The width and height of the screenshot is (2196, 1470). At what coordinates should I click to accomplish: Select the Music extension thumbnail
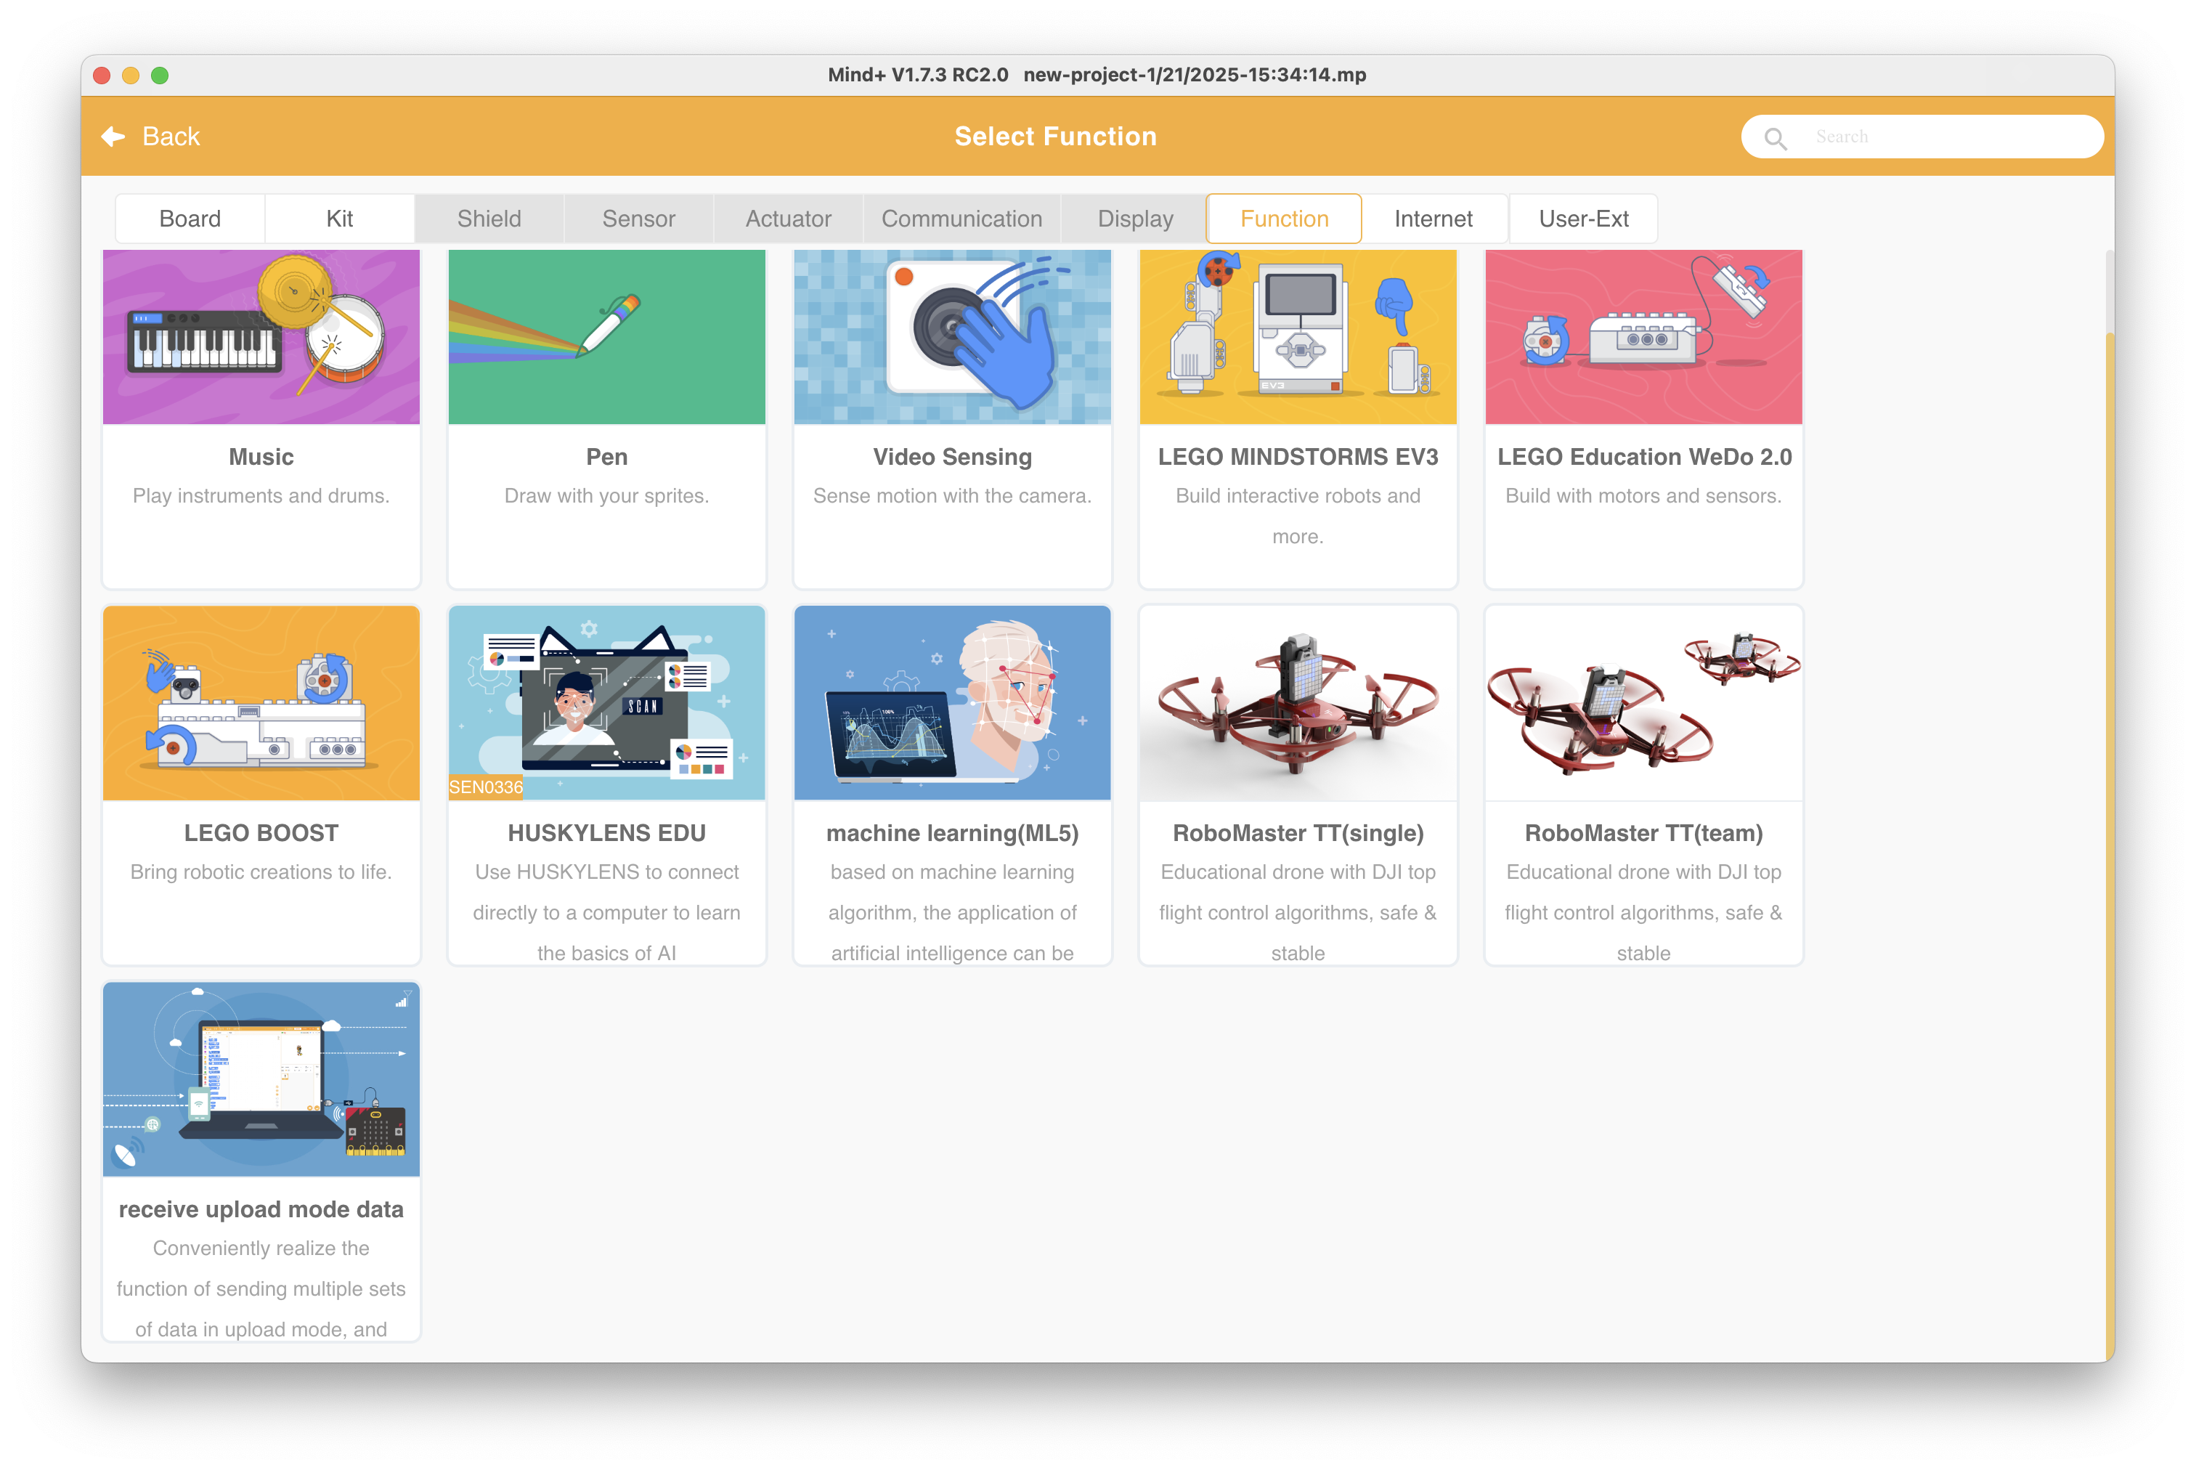click(x=261, y=336)
